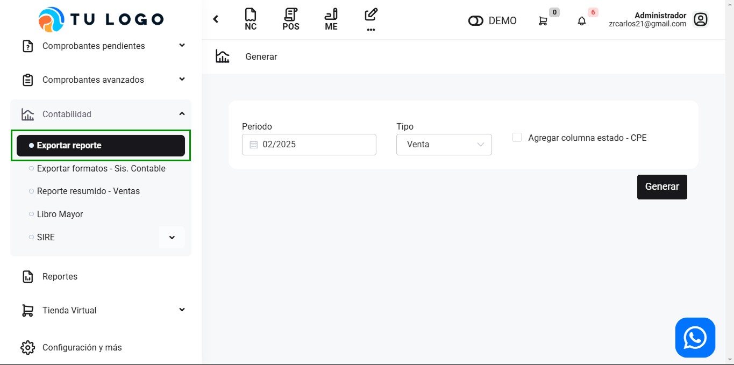
Task: Collapse the Contabilidad menu section
Action: (x=182, y=114)
